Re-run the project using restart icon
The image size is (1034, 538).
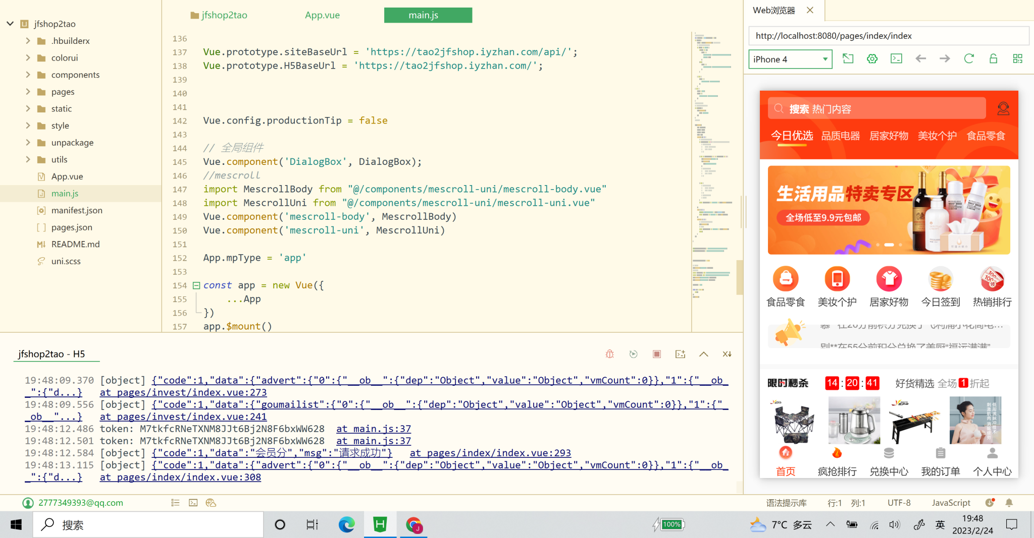click(x=633, y=354)
